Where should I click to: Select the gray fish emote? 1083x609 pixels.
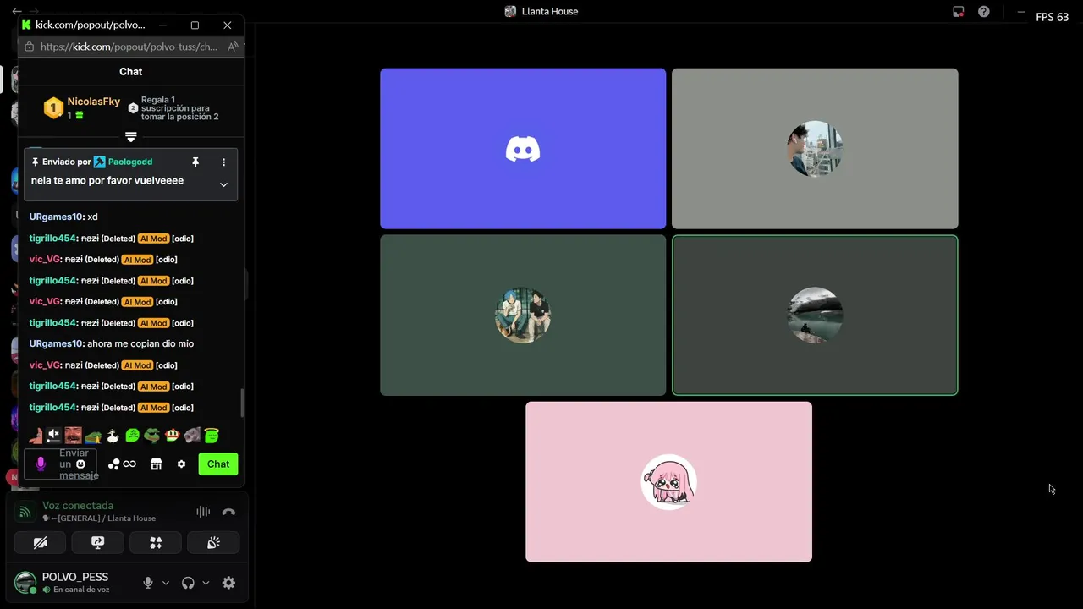192,436
